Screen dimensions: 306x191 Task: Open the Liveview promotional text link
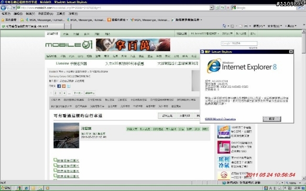click(x=71, y=64)
